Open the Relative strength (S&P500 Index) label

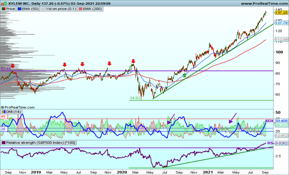[x=41, y=143]
